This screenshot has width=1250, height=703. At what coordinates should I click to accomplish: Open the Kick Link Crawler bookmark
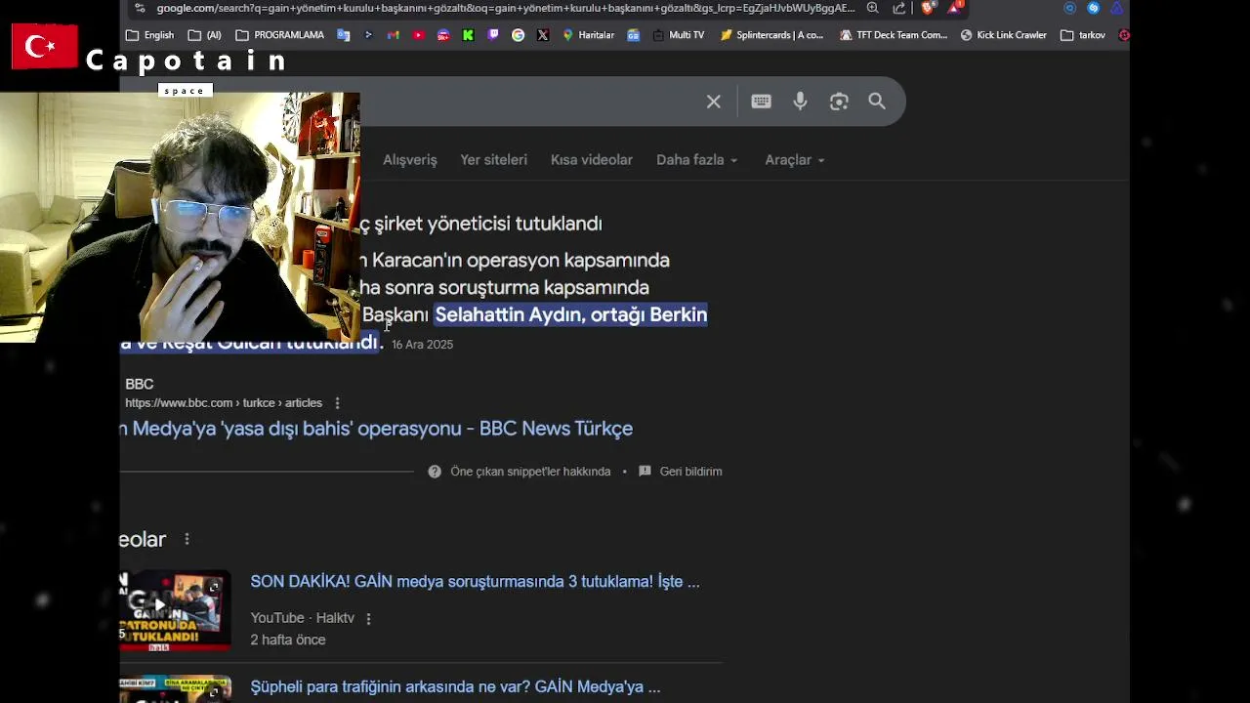pyautogui.click(x=1004, y=35)
